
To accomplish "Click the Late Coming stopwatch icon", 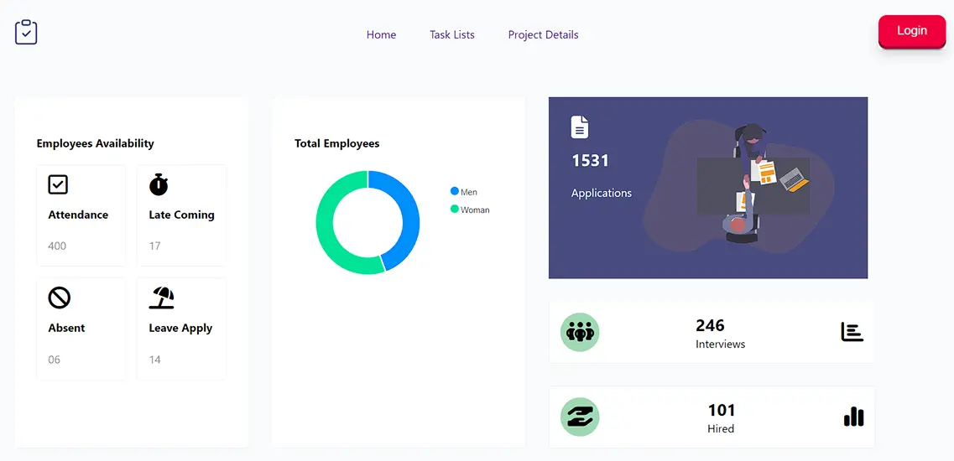I will (159, 184).
